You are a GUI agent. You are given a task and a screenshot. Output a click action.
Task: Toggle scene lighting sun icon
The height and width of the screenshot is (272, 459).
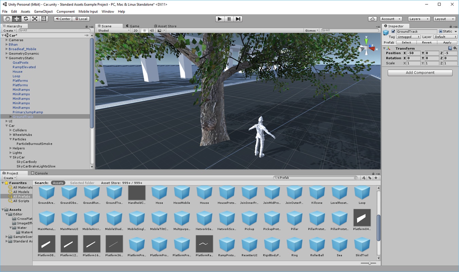tap(144, 31)
